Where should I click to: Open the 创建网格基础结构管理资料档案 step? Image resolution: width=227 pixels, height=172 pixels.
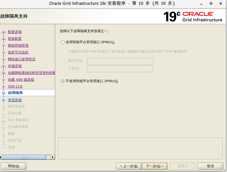[x=31, y=73]
